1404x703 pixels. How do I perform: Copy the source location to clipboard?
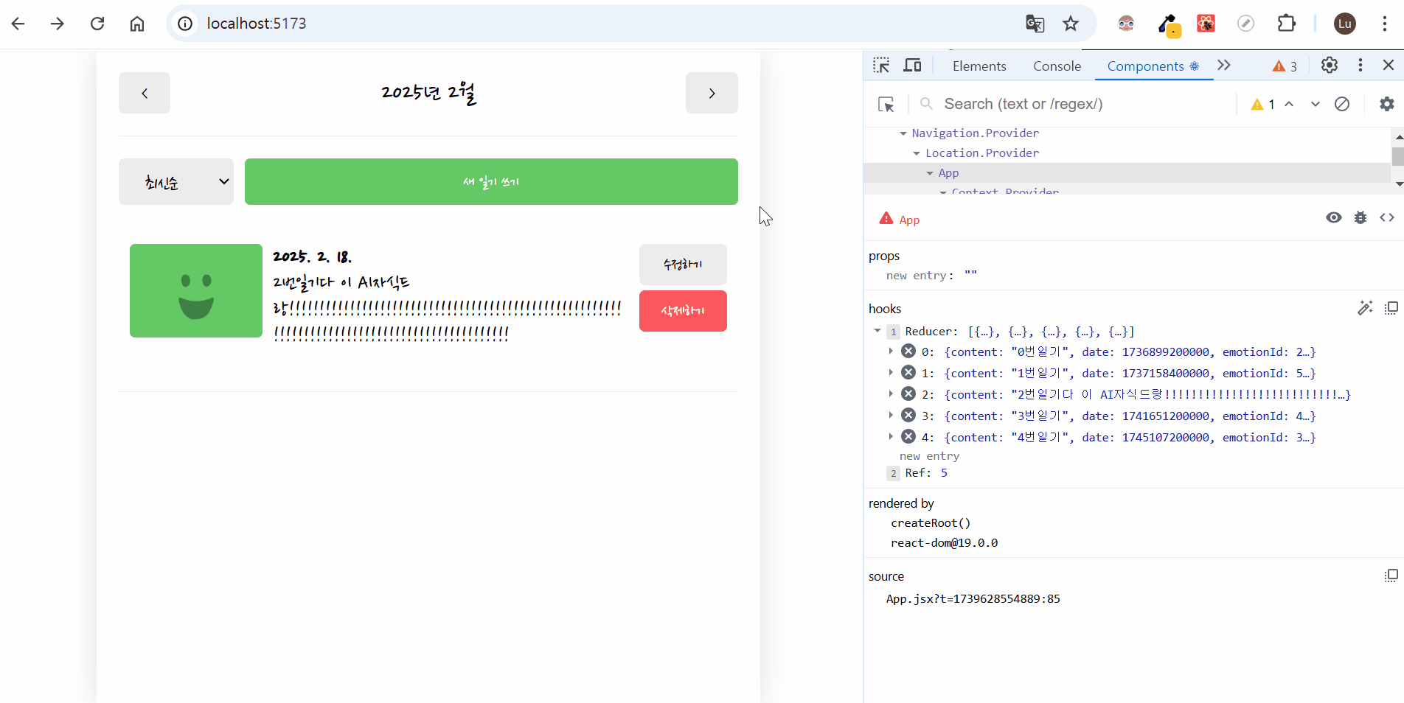coord(1391,576)
